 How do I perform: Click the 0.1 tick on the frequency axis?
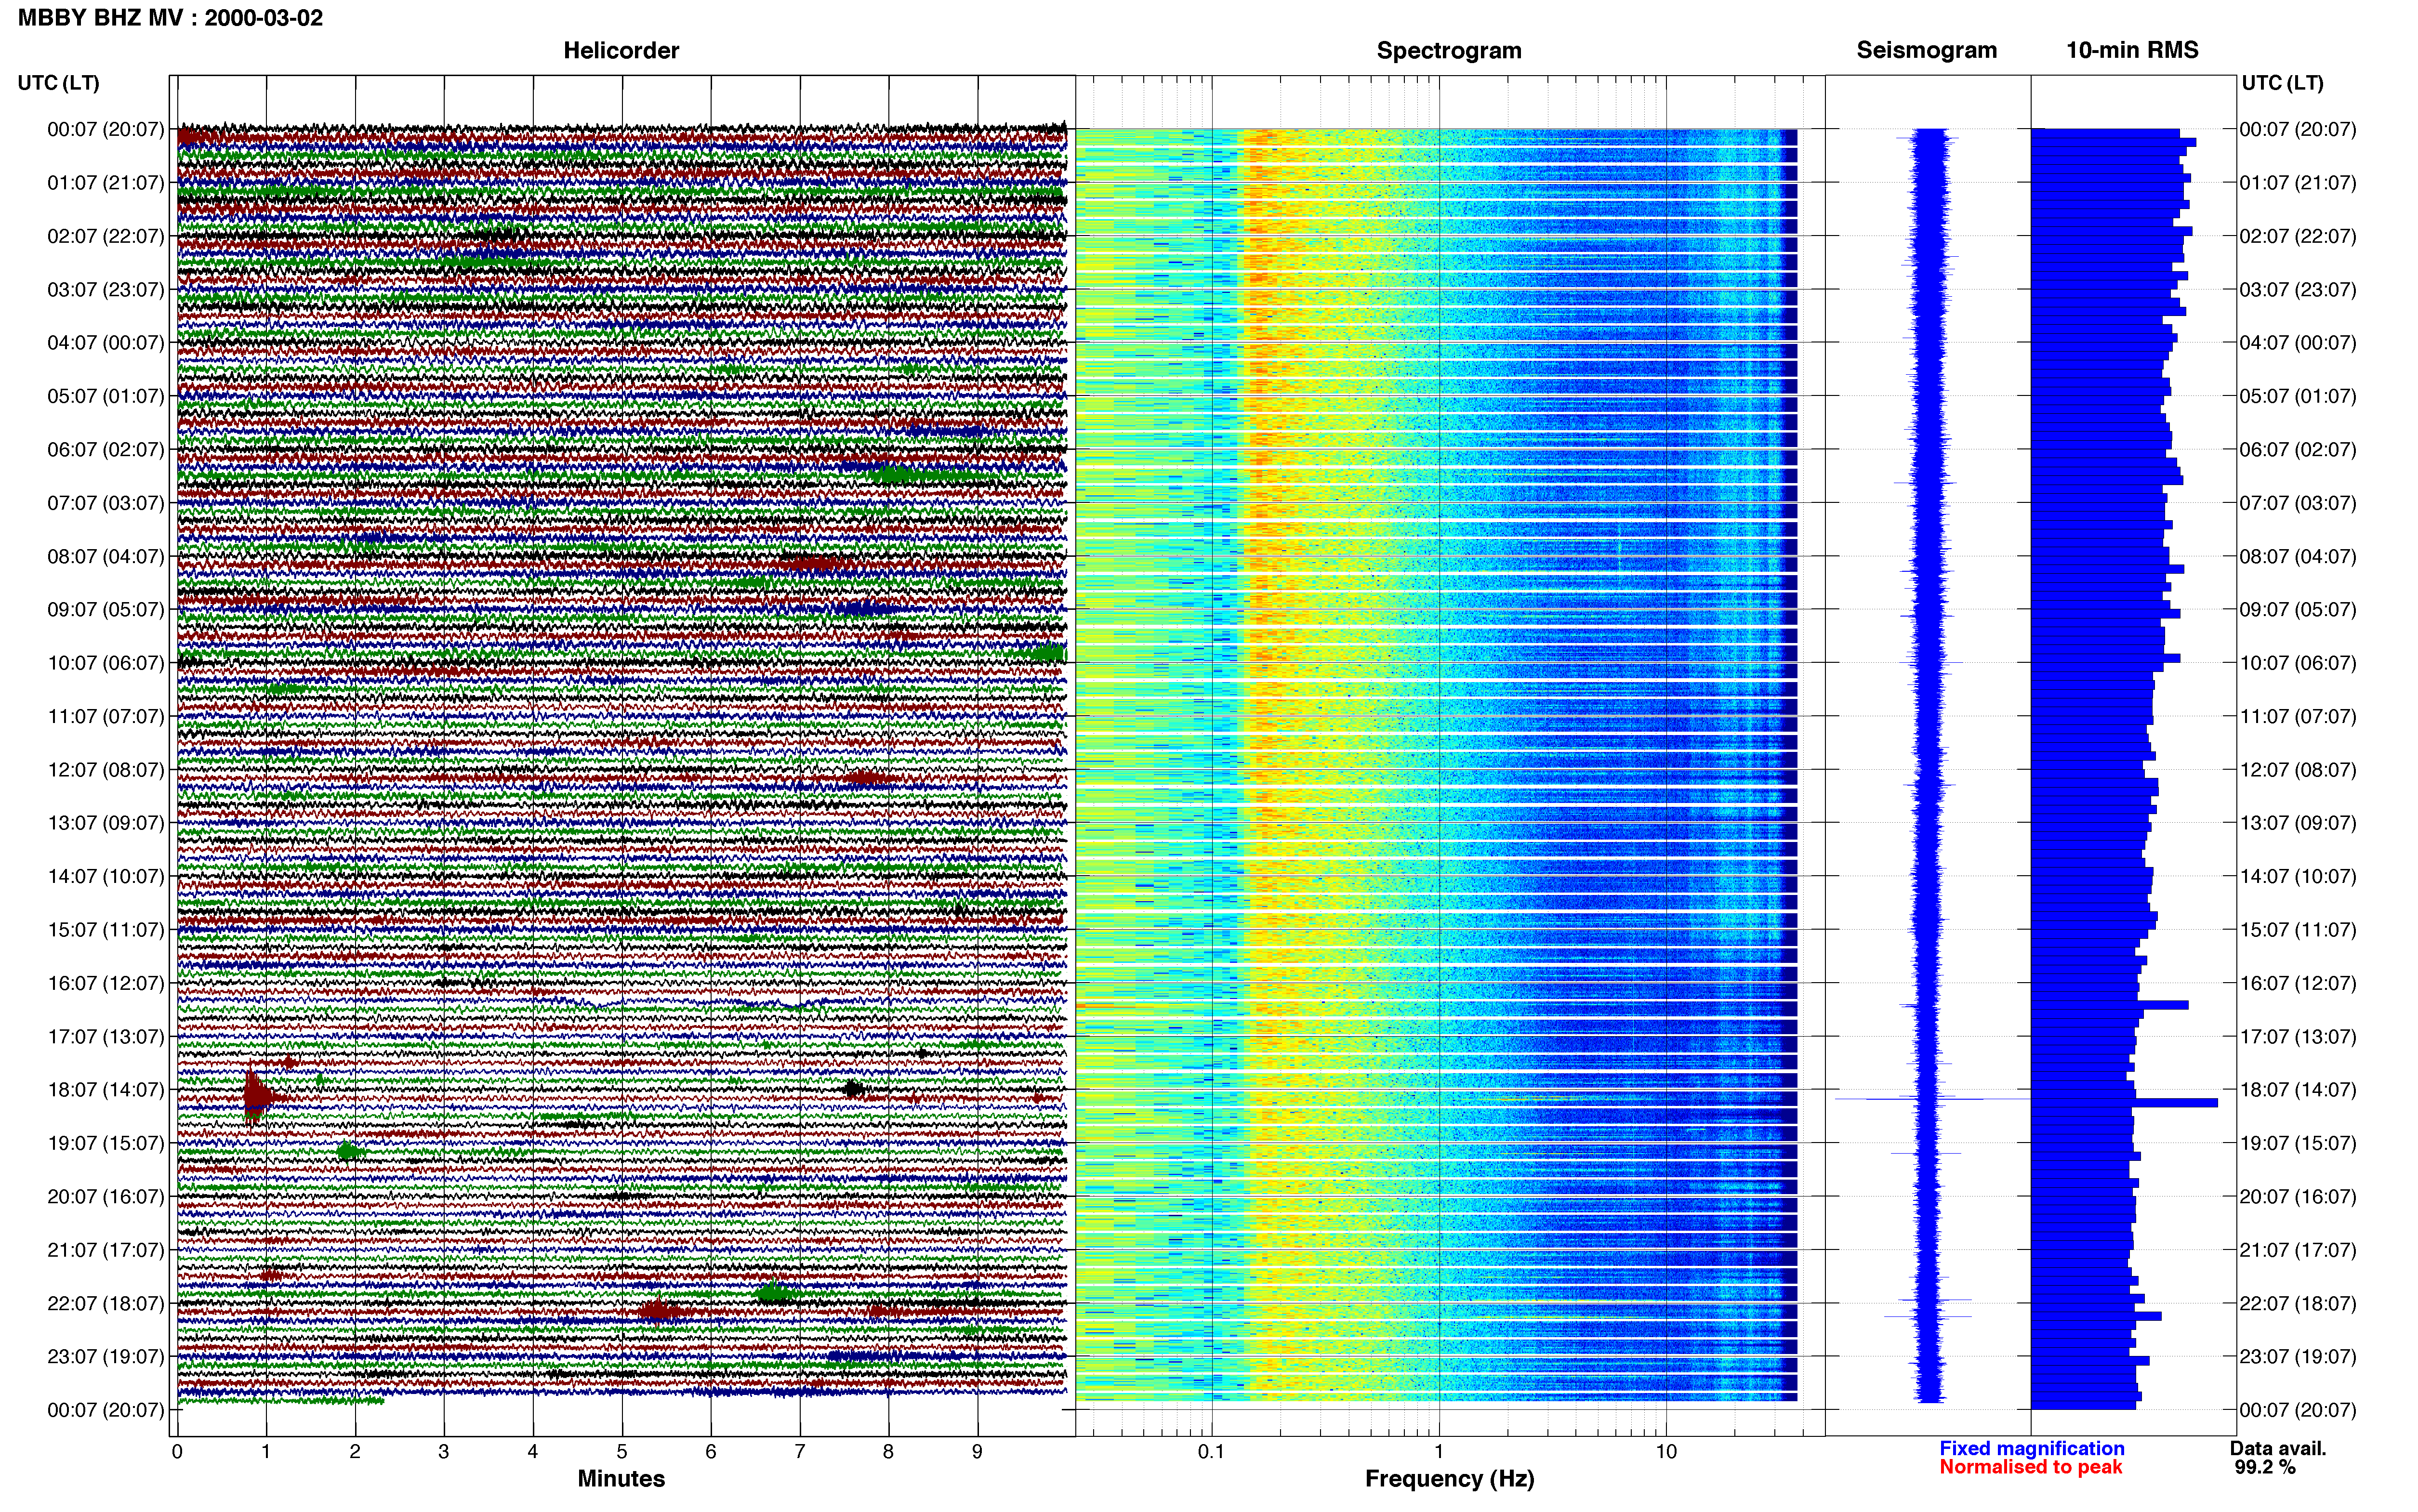(1211, 1451)
